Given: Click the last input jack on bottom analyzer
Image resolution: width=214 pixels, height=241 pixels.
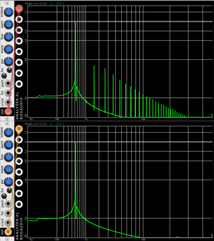Looking at the screenshot, I should [19, 204].
